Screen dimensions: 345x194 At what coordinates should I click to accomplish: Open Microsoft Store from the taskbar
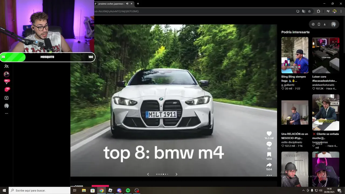[x=93, y=190]
